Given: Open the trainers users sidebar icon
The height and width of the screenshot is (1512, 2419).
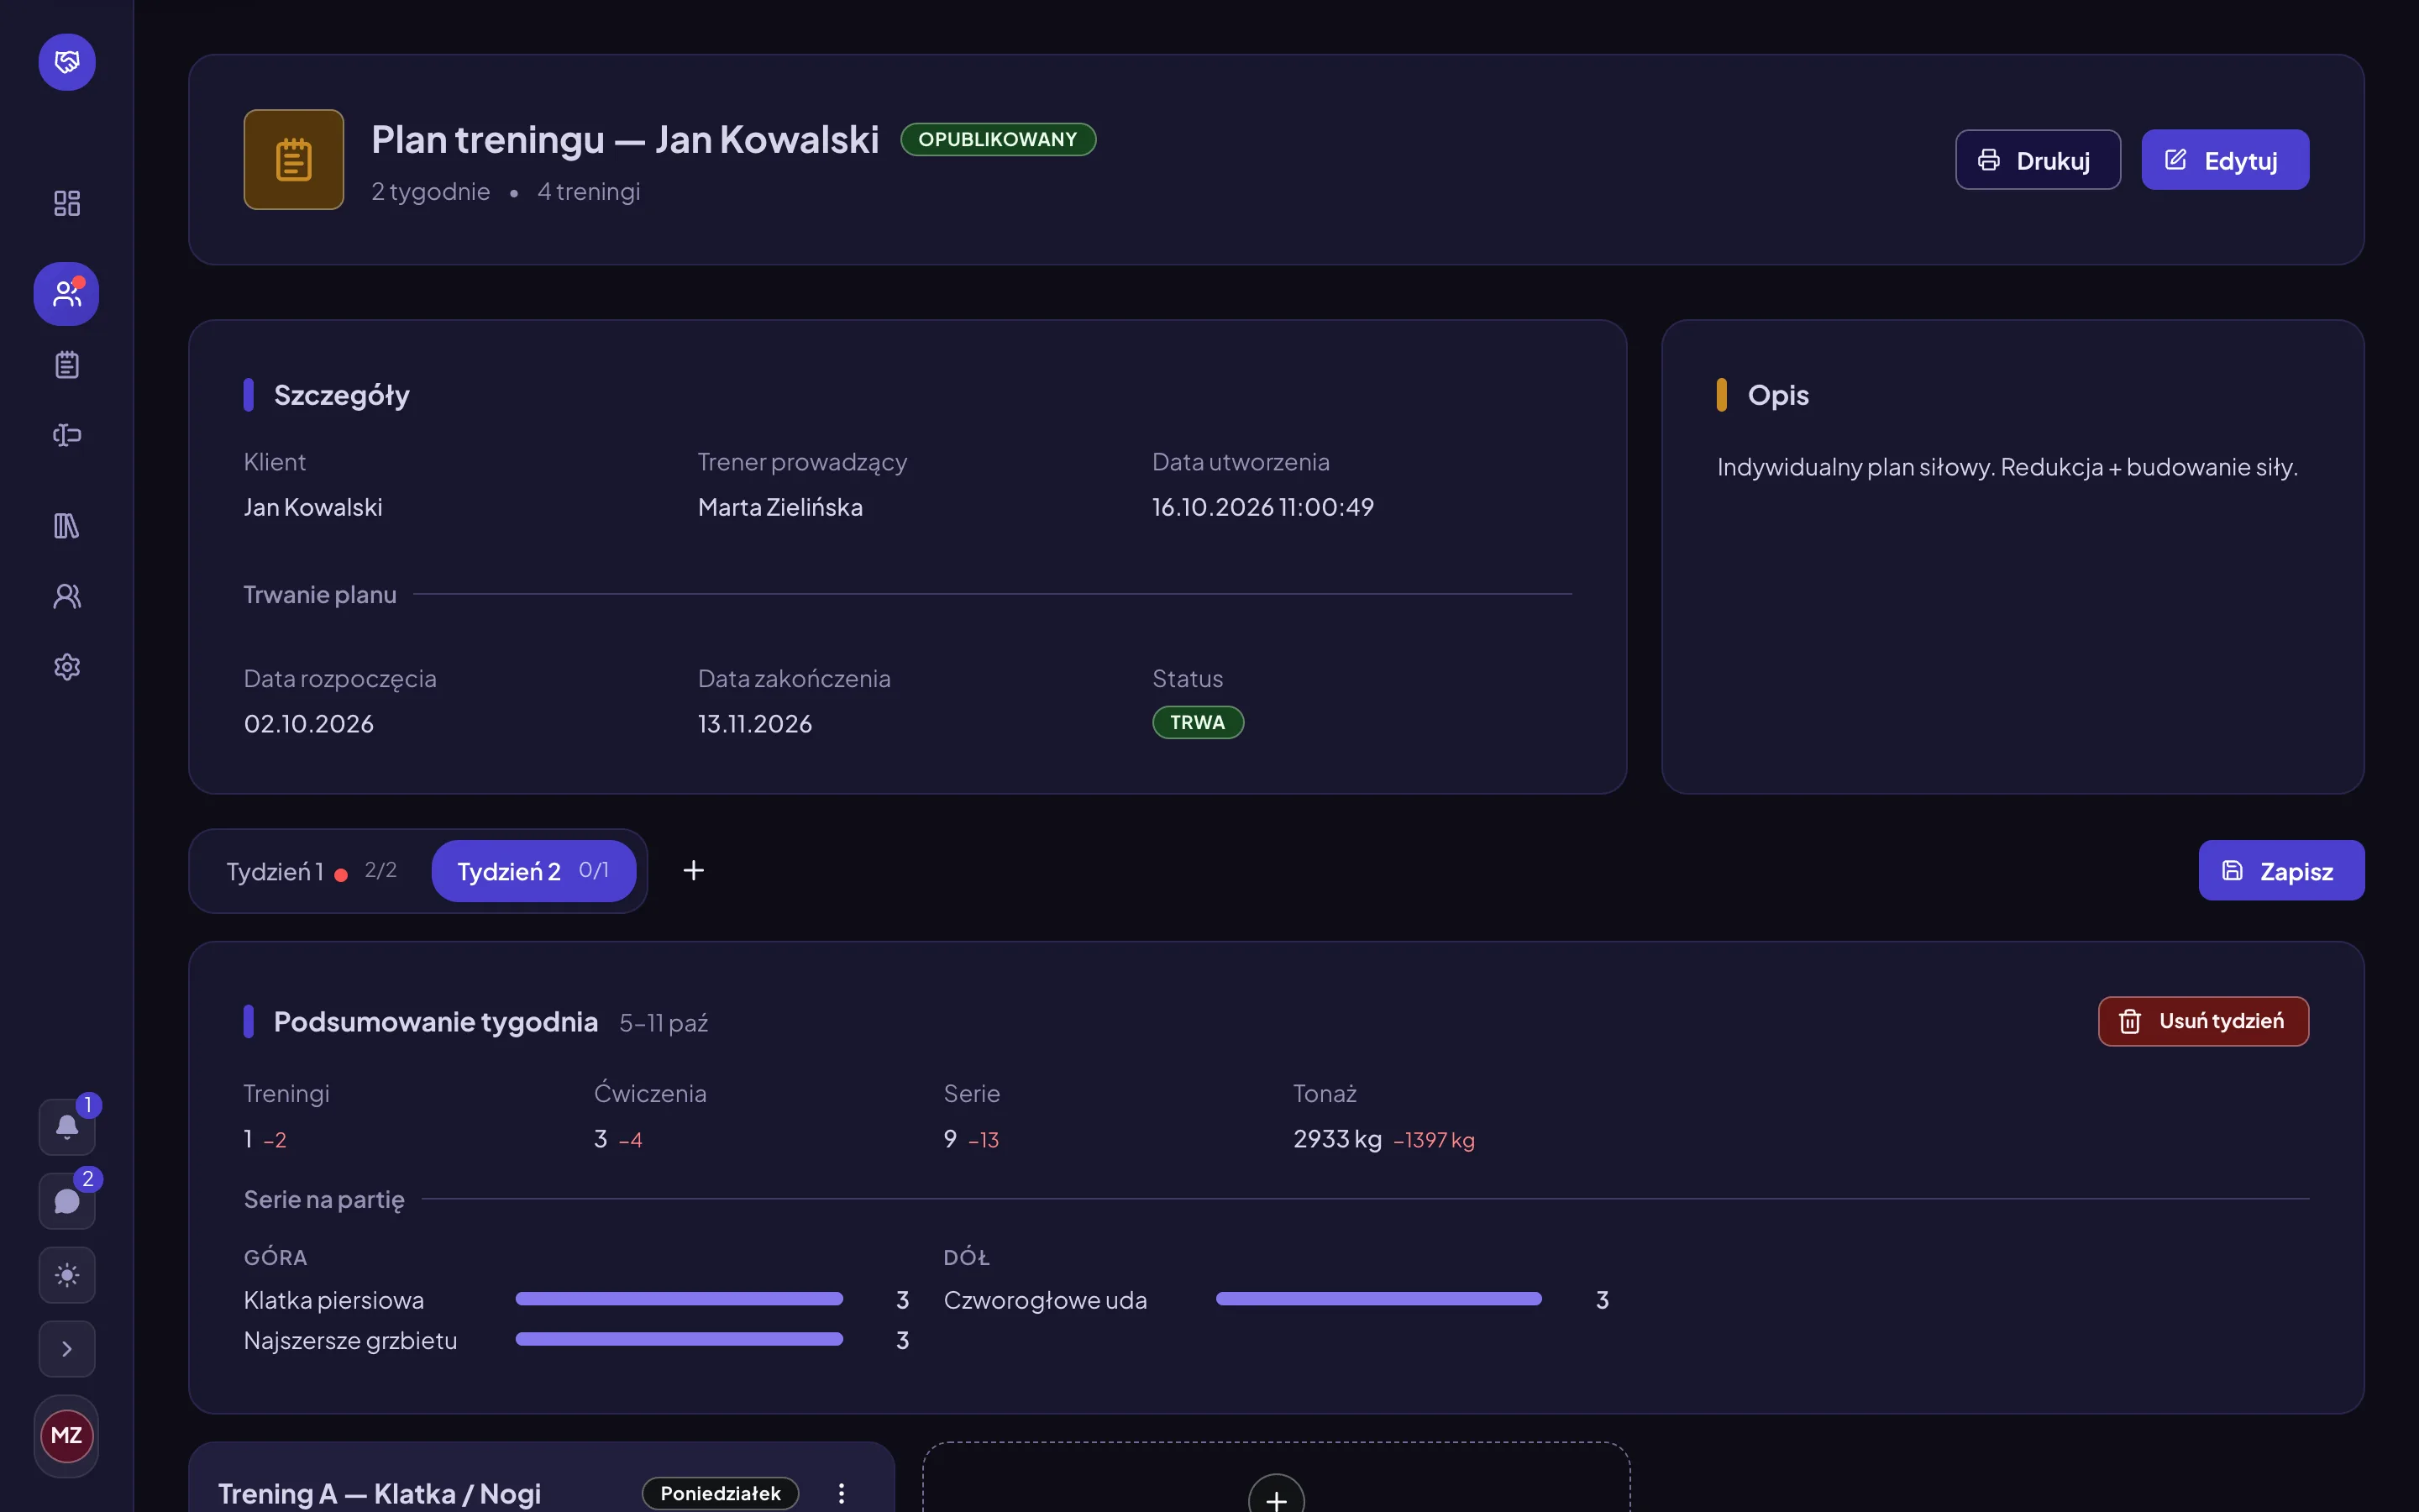Looking at the screenshot, I should tap(67, 597).
